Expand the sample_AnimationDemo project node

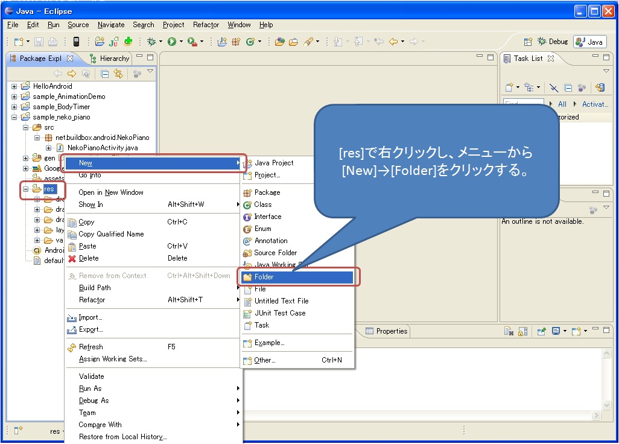coord(14,97)
